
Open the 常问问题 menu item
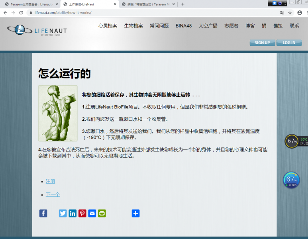click(159, 26)
